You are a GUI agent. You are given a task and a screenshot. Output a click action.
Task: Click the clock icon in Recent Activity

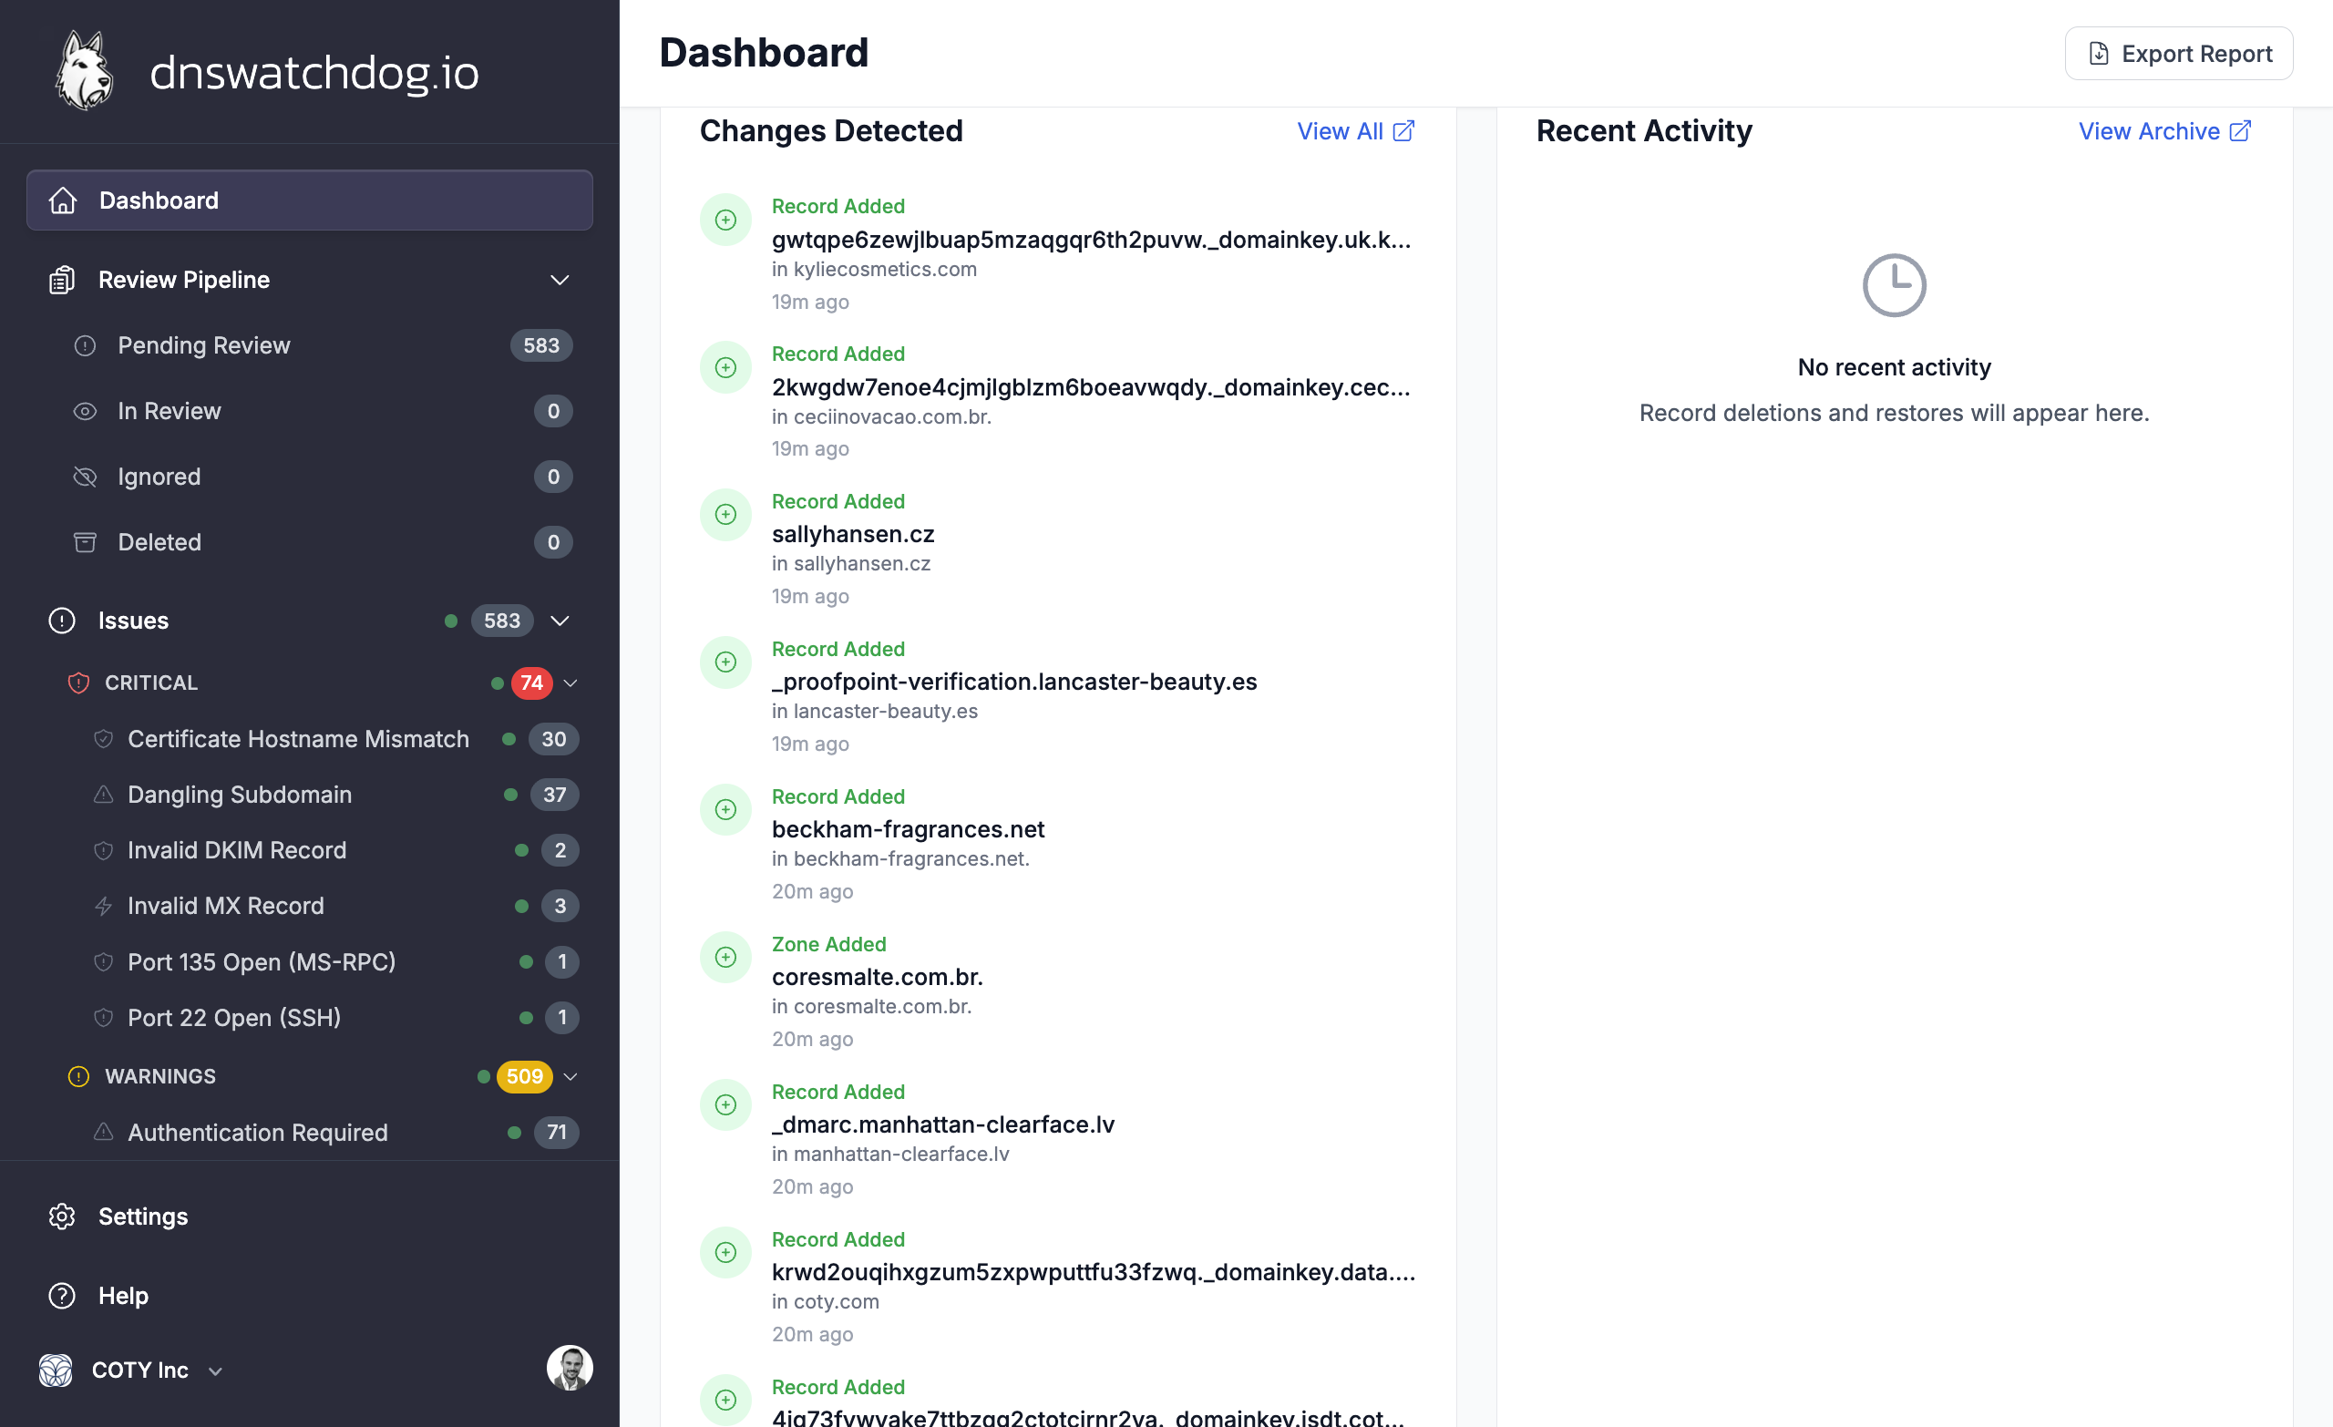pyautogui.click(x=1895, y=285)
